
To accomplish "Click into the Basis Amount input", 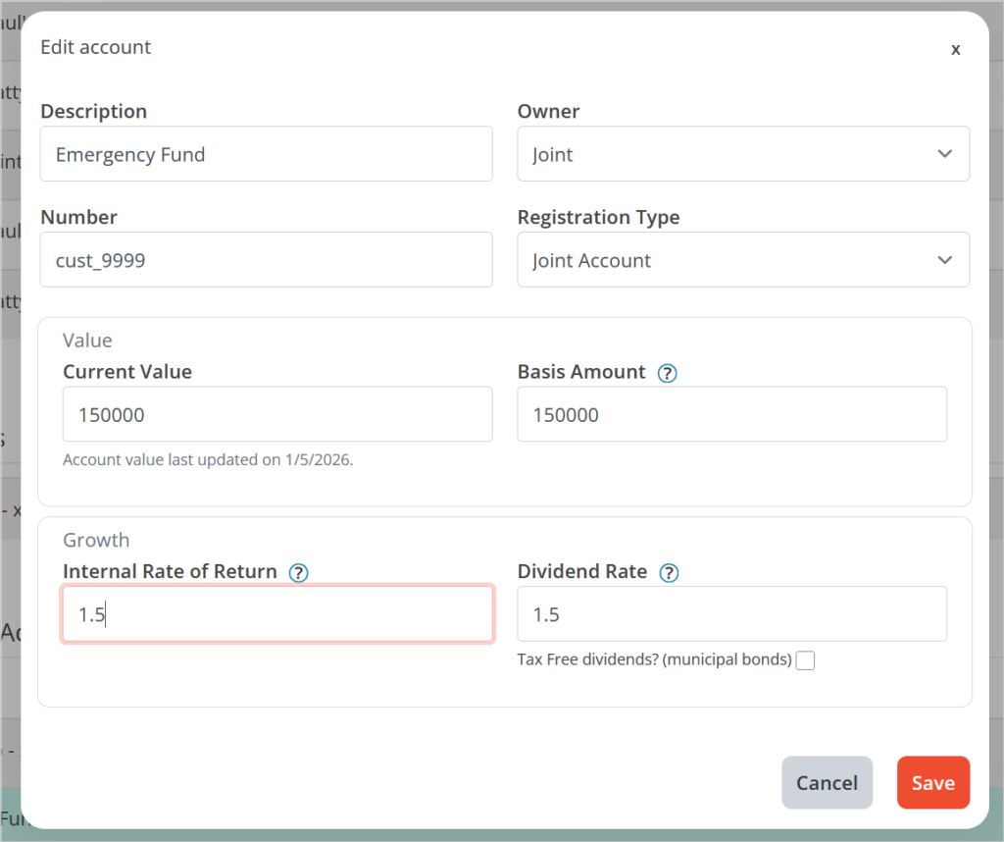I will [731, 414].
